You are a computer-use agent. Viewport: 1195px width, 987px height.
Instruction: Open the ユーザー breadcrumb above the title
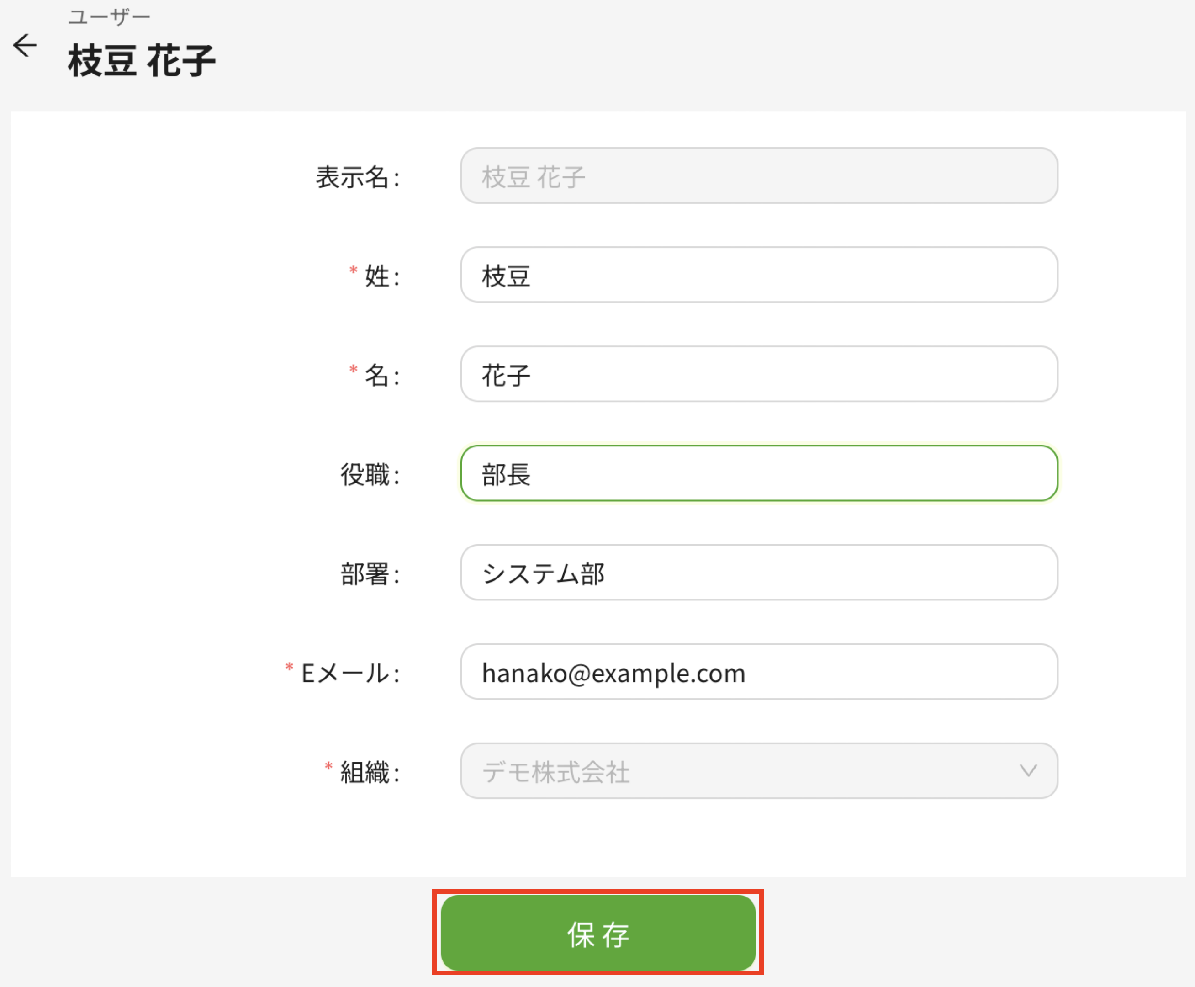click(x=109, y=17)
